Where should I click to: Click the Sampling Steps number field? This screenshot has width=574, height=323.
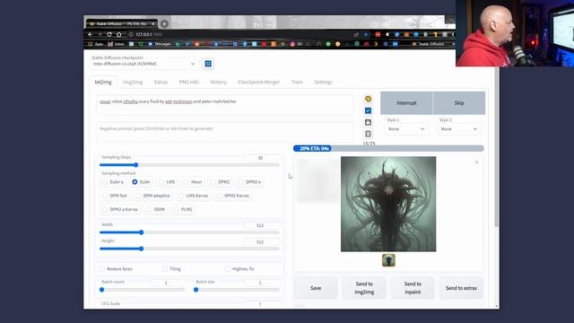pyautogui.click(x=262, y=158)
